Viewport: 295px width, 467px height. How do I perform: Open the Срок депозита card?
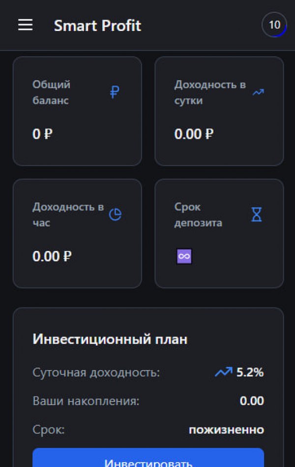pyautogui.click(x=219, y=234)
